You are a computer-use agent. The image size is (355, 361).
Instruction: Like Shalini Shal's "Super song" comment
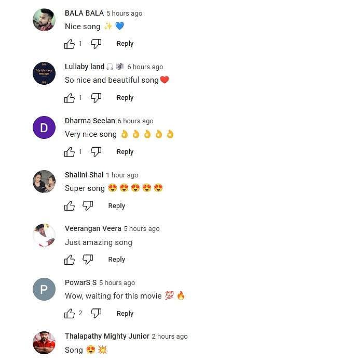(x=70, y=207)
